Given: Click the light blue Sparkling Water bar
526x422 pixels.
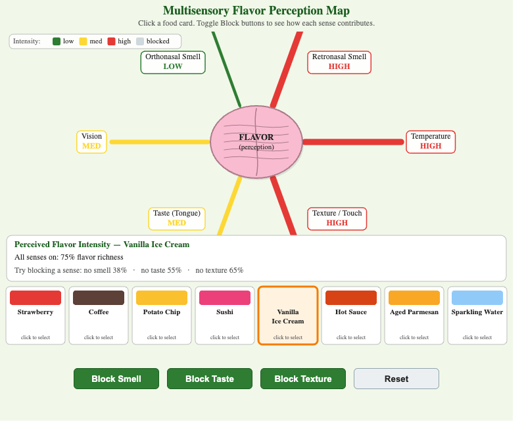Looking at the screenshot, I should coord(477,298).
